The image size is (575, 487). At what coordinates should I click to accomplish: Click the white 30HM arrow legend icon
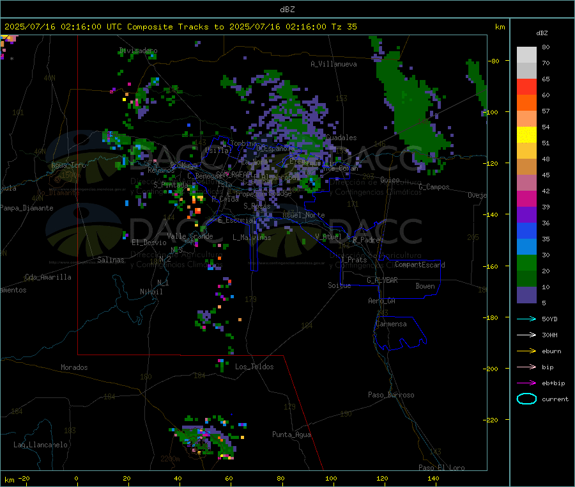(526, 335)
